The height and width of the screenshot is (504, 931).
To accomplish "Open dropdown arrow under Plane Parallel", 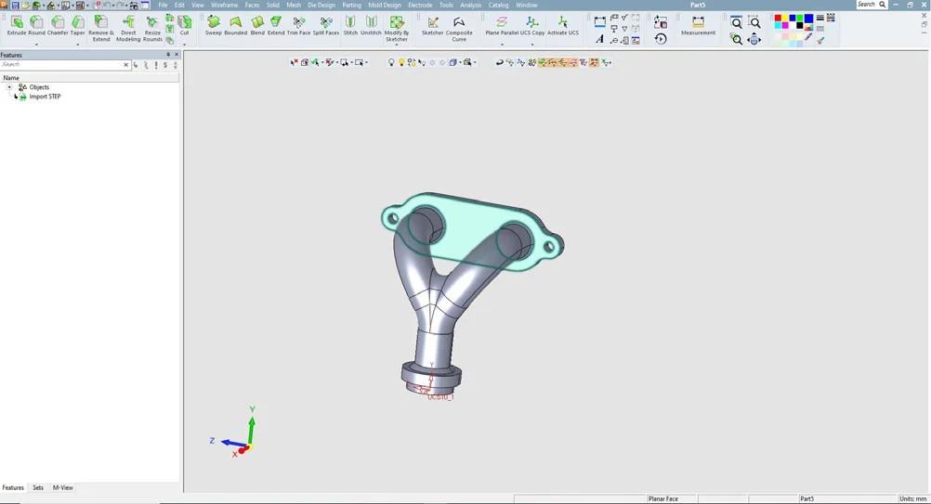I will [502, 45].
